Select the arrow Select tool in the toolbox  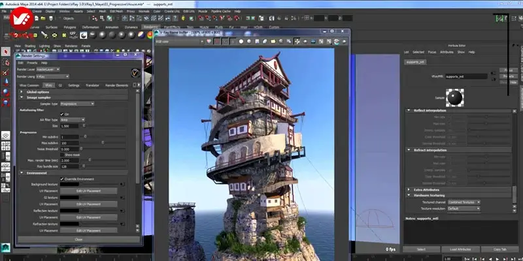coord(6,52)
